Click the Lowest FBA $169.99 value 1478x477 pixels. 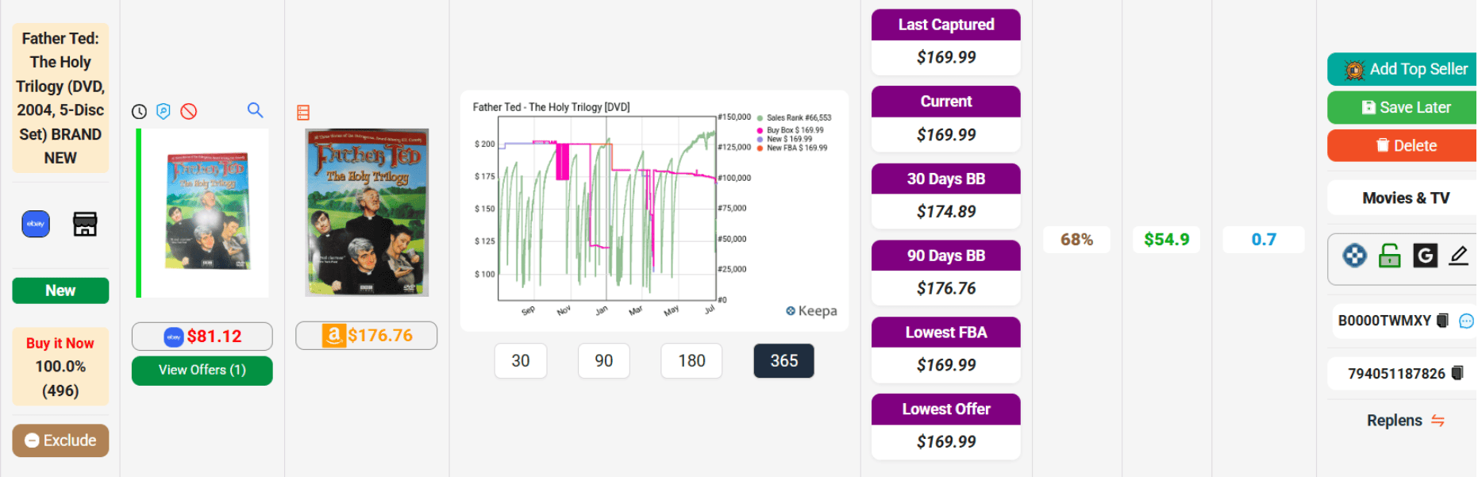[946, 365]
